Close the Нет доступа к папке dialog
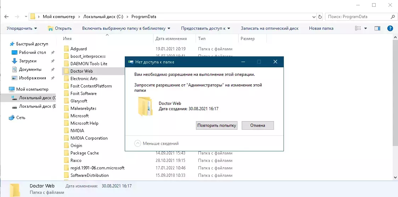398x197 pixels. [275, 62]
